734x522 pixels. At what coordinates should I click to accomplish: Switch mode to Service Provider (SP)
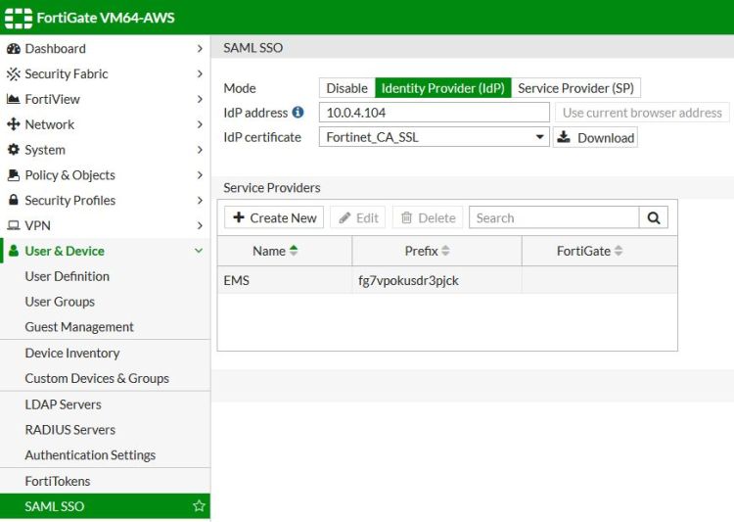[575, 88]
